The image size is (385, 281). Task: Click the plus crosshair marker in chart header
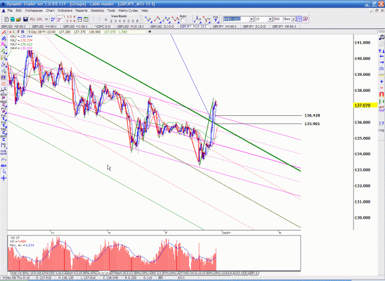pos(150,31)
